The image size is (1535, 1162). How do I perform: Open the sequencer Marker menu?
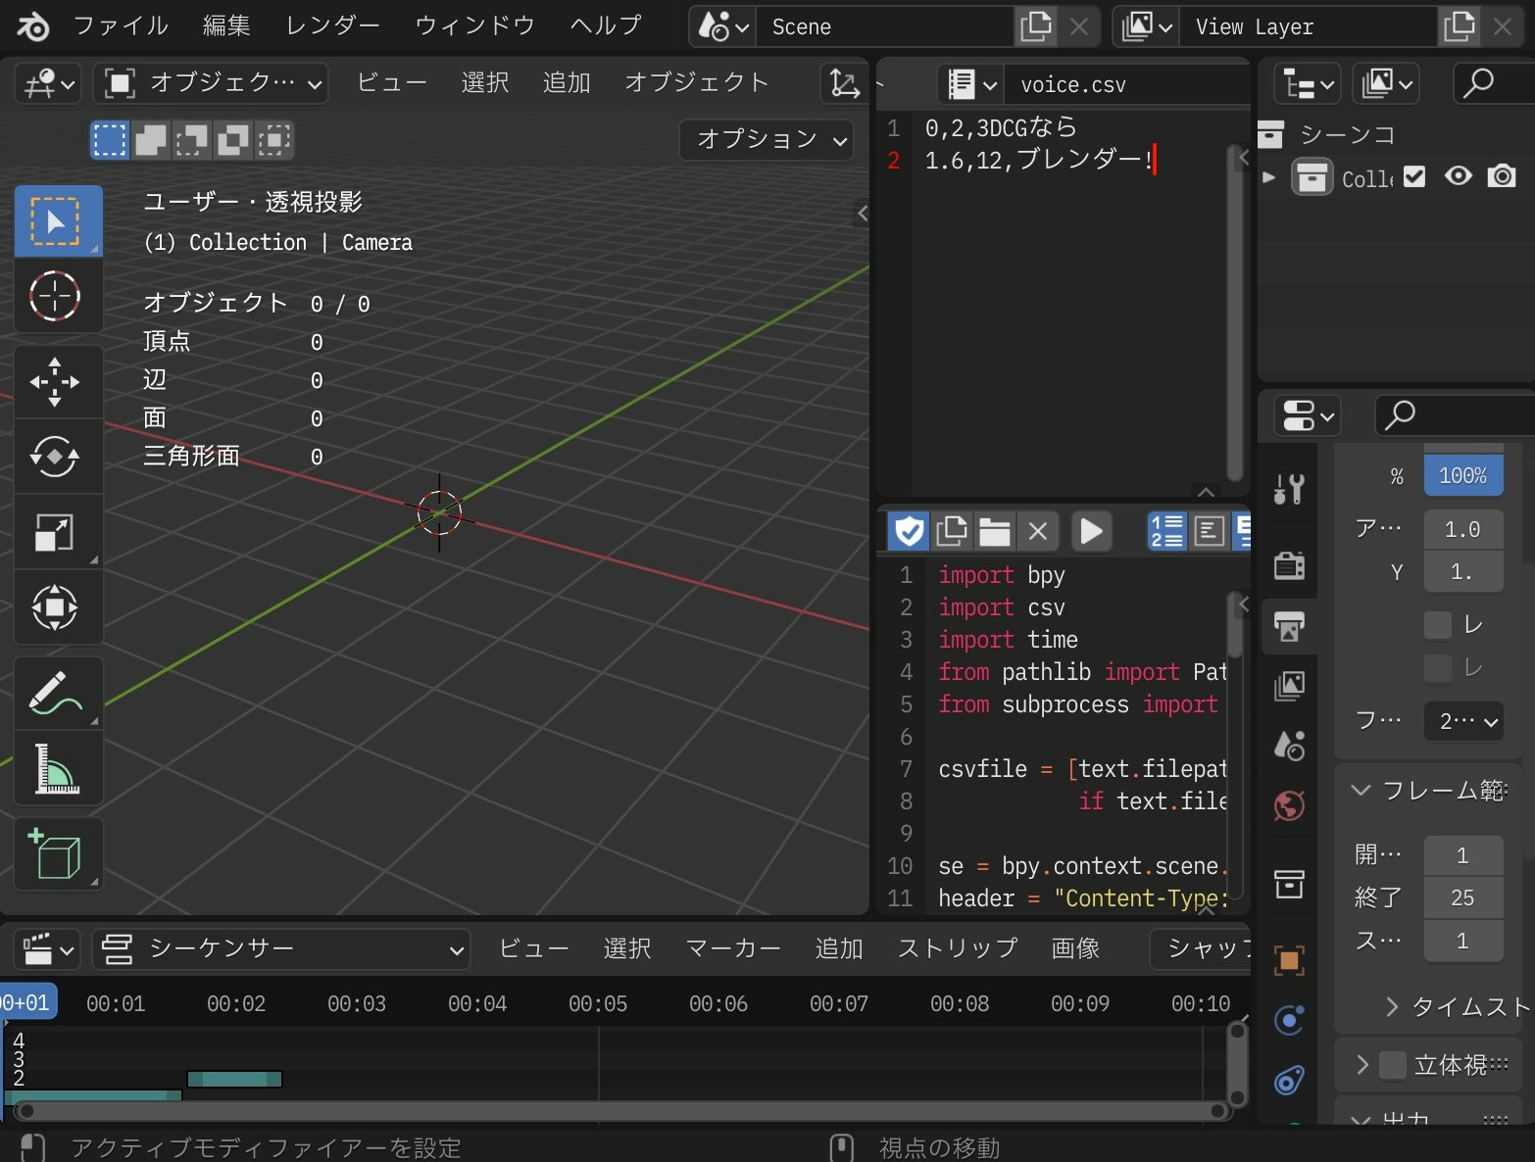coord(733,948)
